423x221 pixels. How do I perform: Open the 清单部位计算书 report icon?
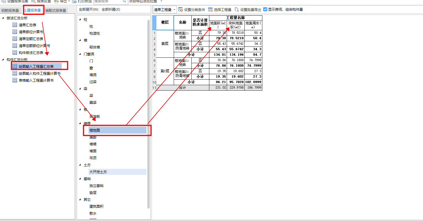point(15,32)
